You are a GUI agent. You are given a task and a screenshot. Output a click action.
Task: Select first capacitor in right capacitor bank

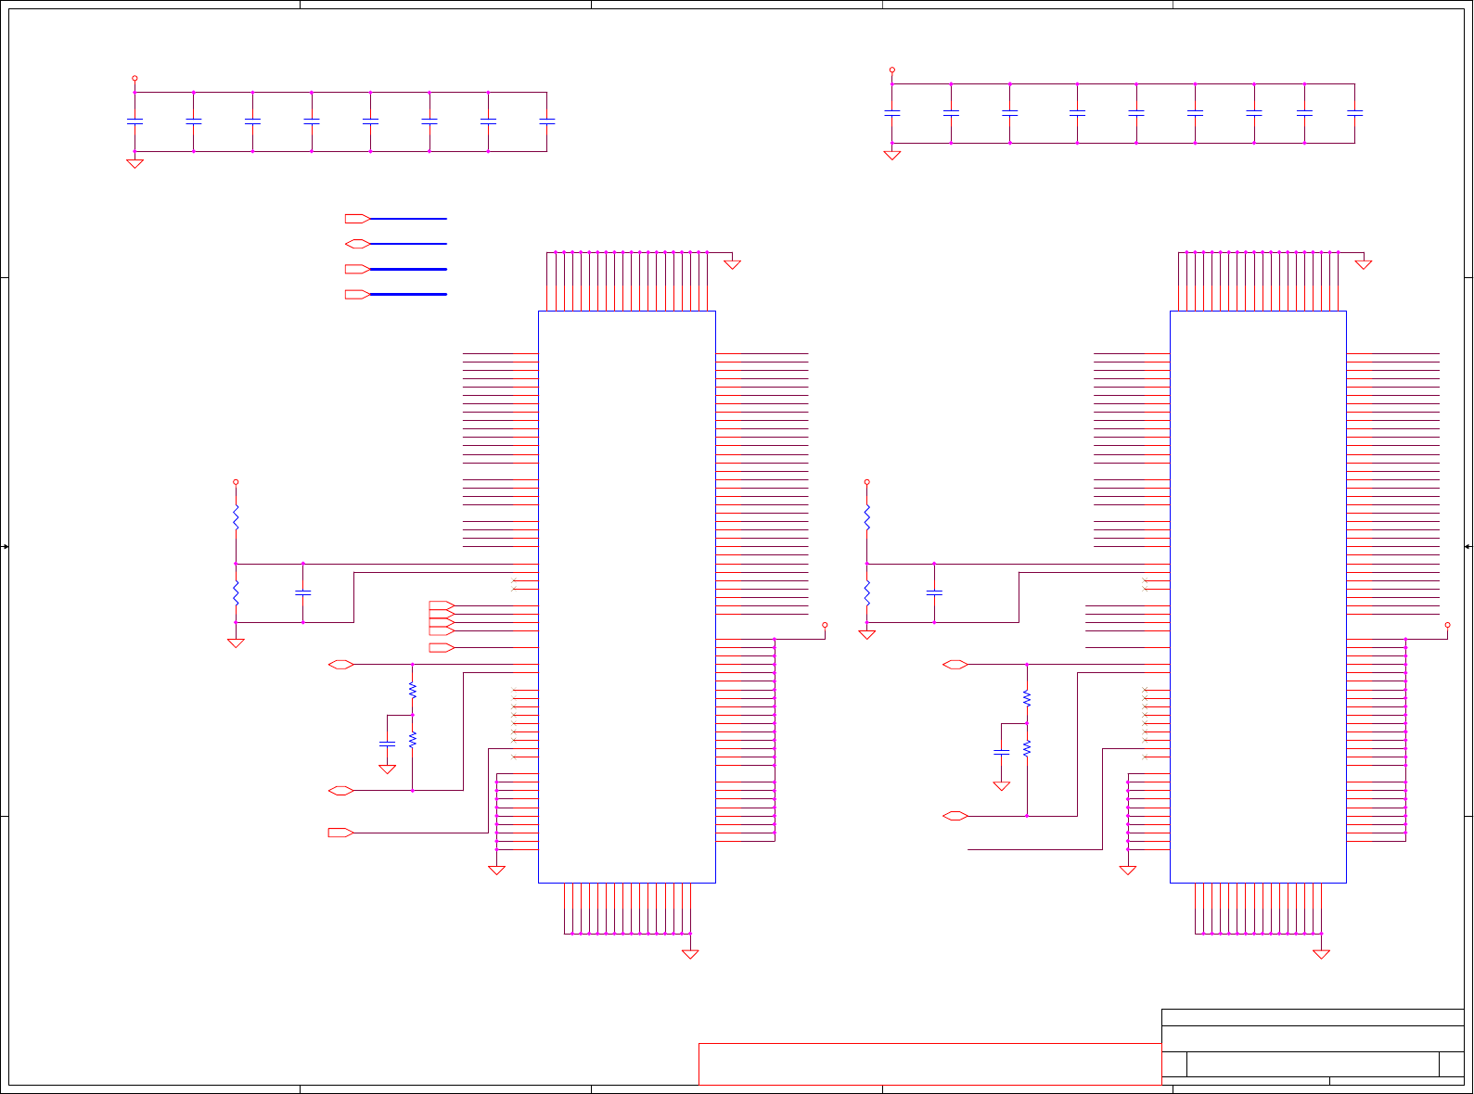(892, 113)
